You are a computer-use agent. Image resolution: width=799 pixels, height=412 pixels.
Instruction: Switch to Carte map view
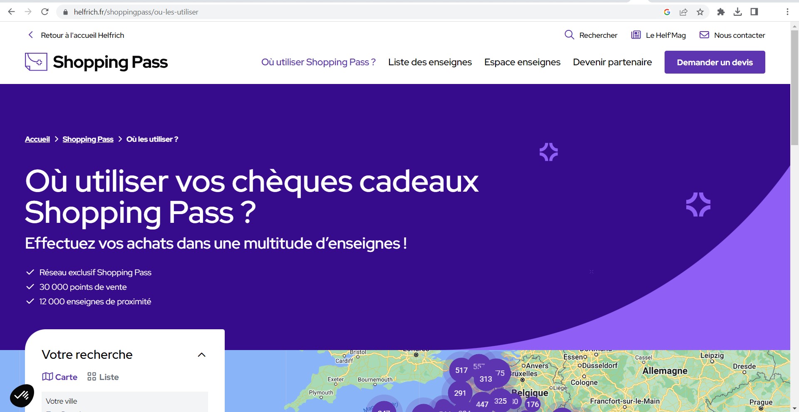point(60,377)
